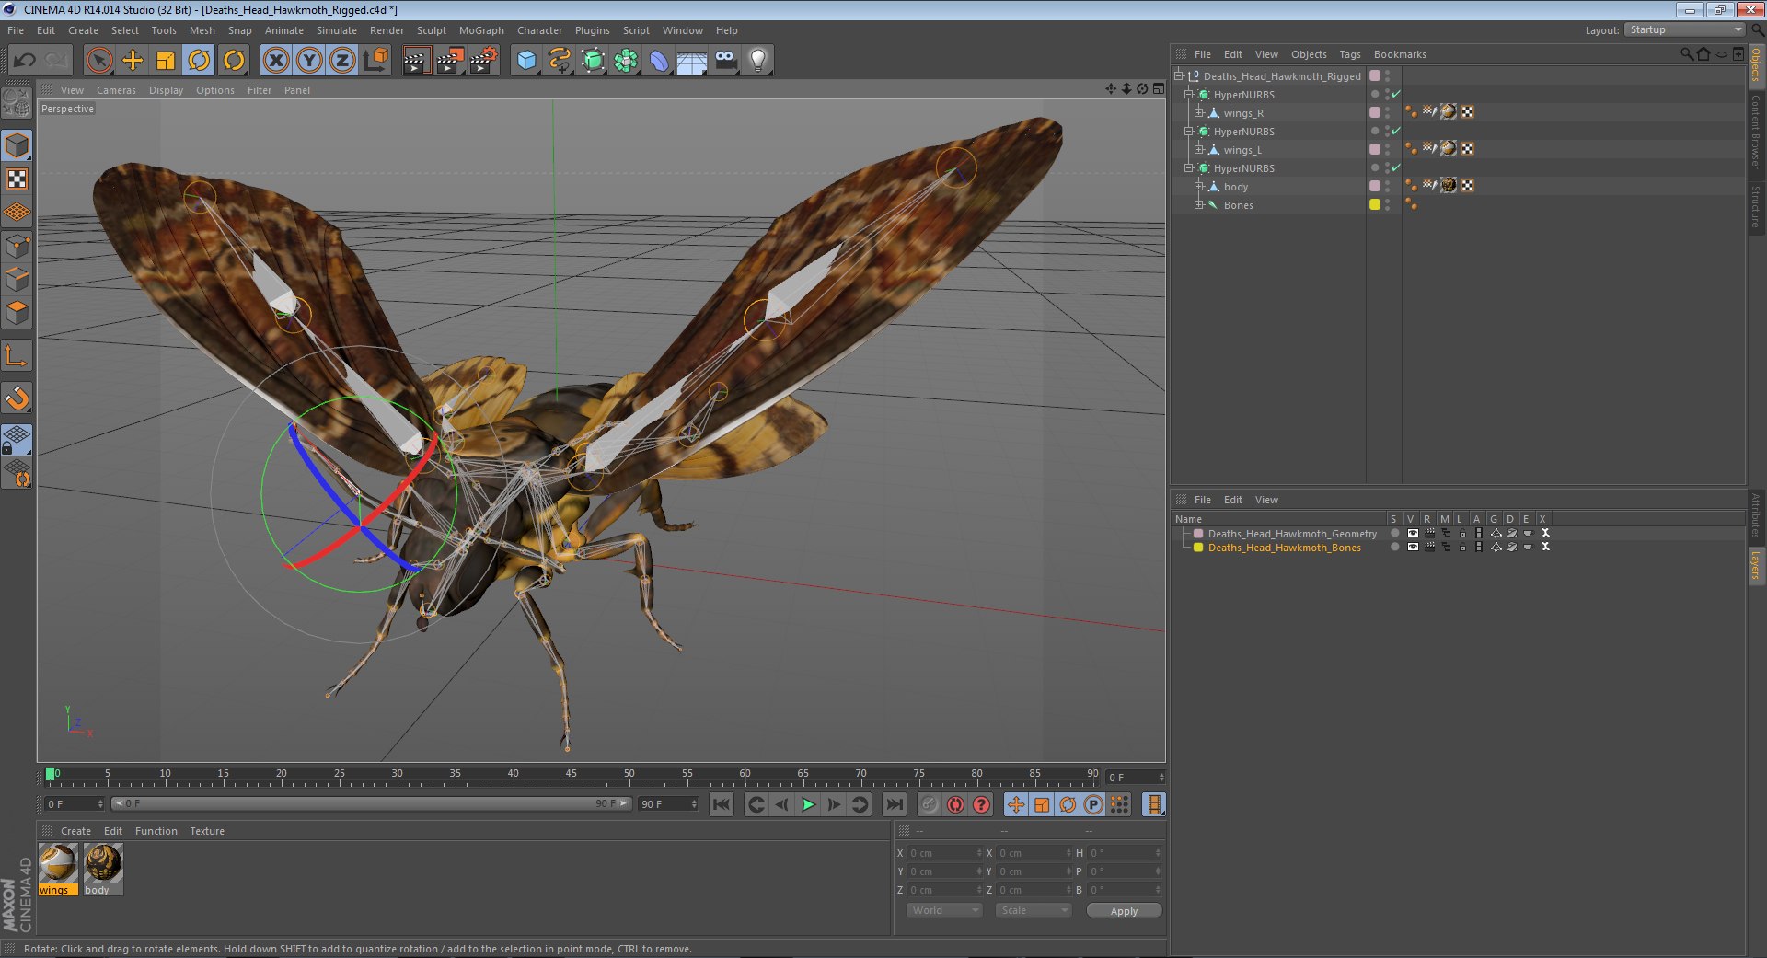Click the Objects side tab
Viewport: 1767px width, 958px height.
(x=1757, y=65)
